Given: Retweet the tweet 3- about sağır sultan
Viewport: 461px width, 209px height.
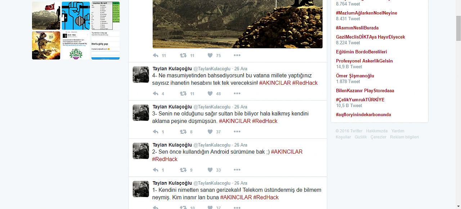Looking at the screenshot, I should click(x=183, y=132).
